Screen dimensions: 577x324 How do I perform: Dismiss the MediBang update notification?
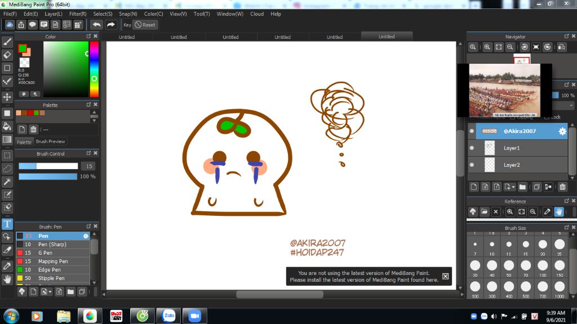445,276
